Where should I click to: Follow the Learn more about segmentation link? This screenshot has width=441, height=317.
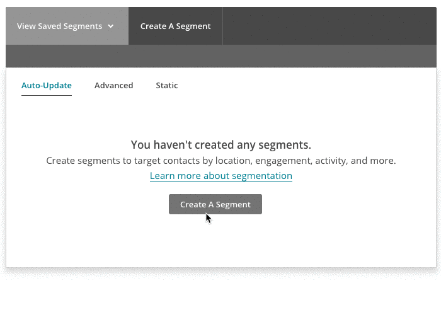pos(221,176)
